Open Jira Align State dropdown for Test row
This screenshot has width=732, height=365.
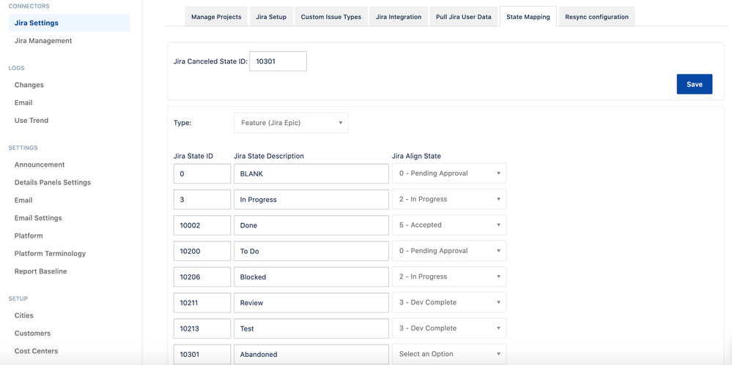click(x=450, y=328)
